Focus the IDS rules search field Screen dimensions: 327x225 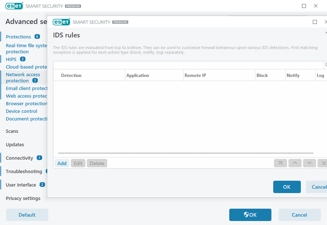click(188, 65)
